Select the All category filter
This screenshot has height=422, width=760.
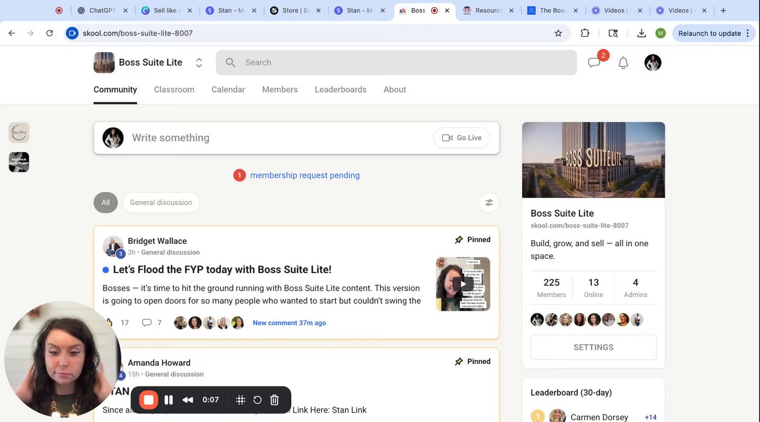tap(106, 203)
